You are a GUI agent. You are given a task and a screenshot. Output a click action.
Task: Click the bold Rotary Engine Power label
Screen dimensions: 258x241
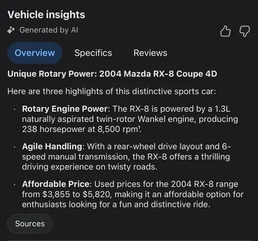[x=65, y=109]
